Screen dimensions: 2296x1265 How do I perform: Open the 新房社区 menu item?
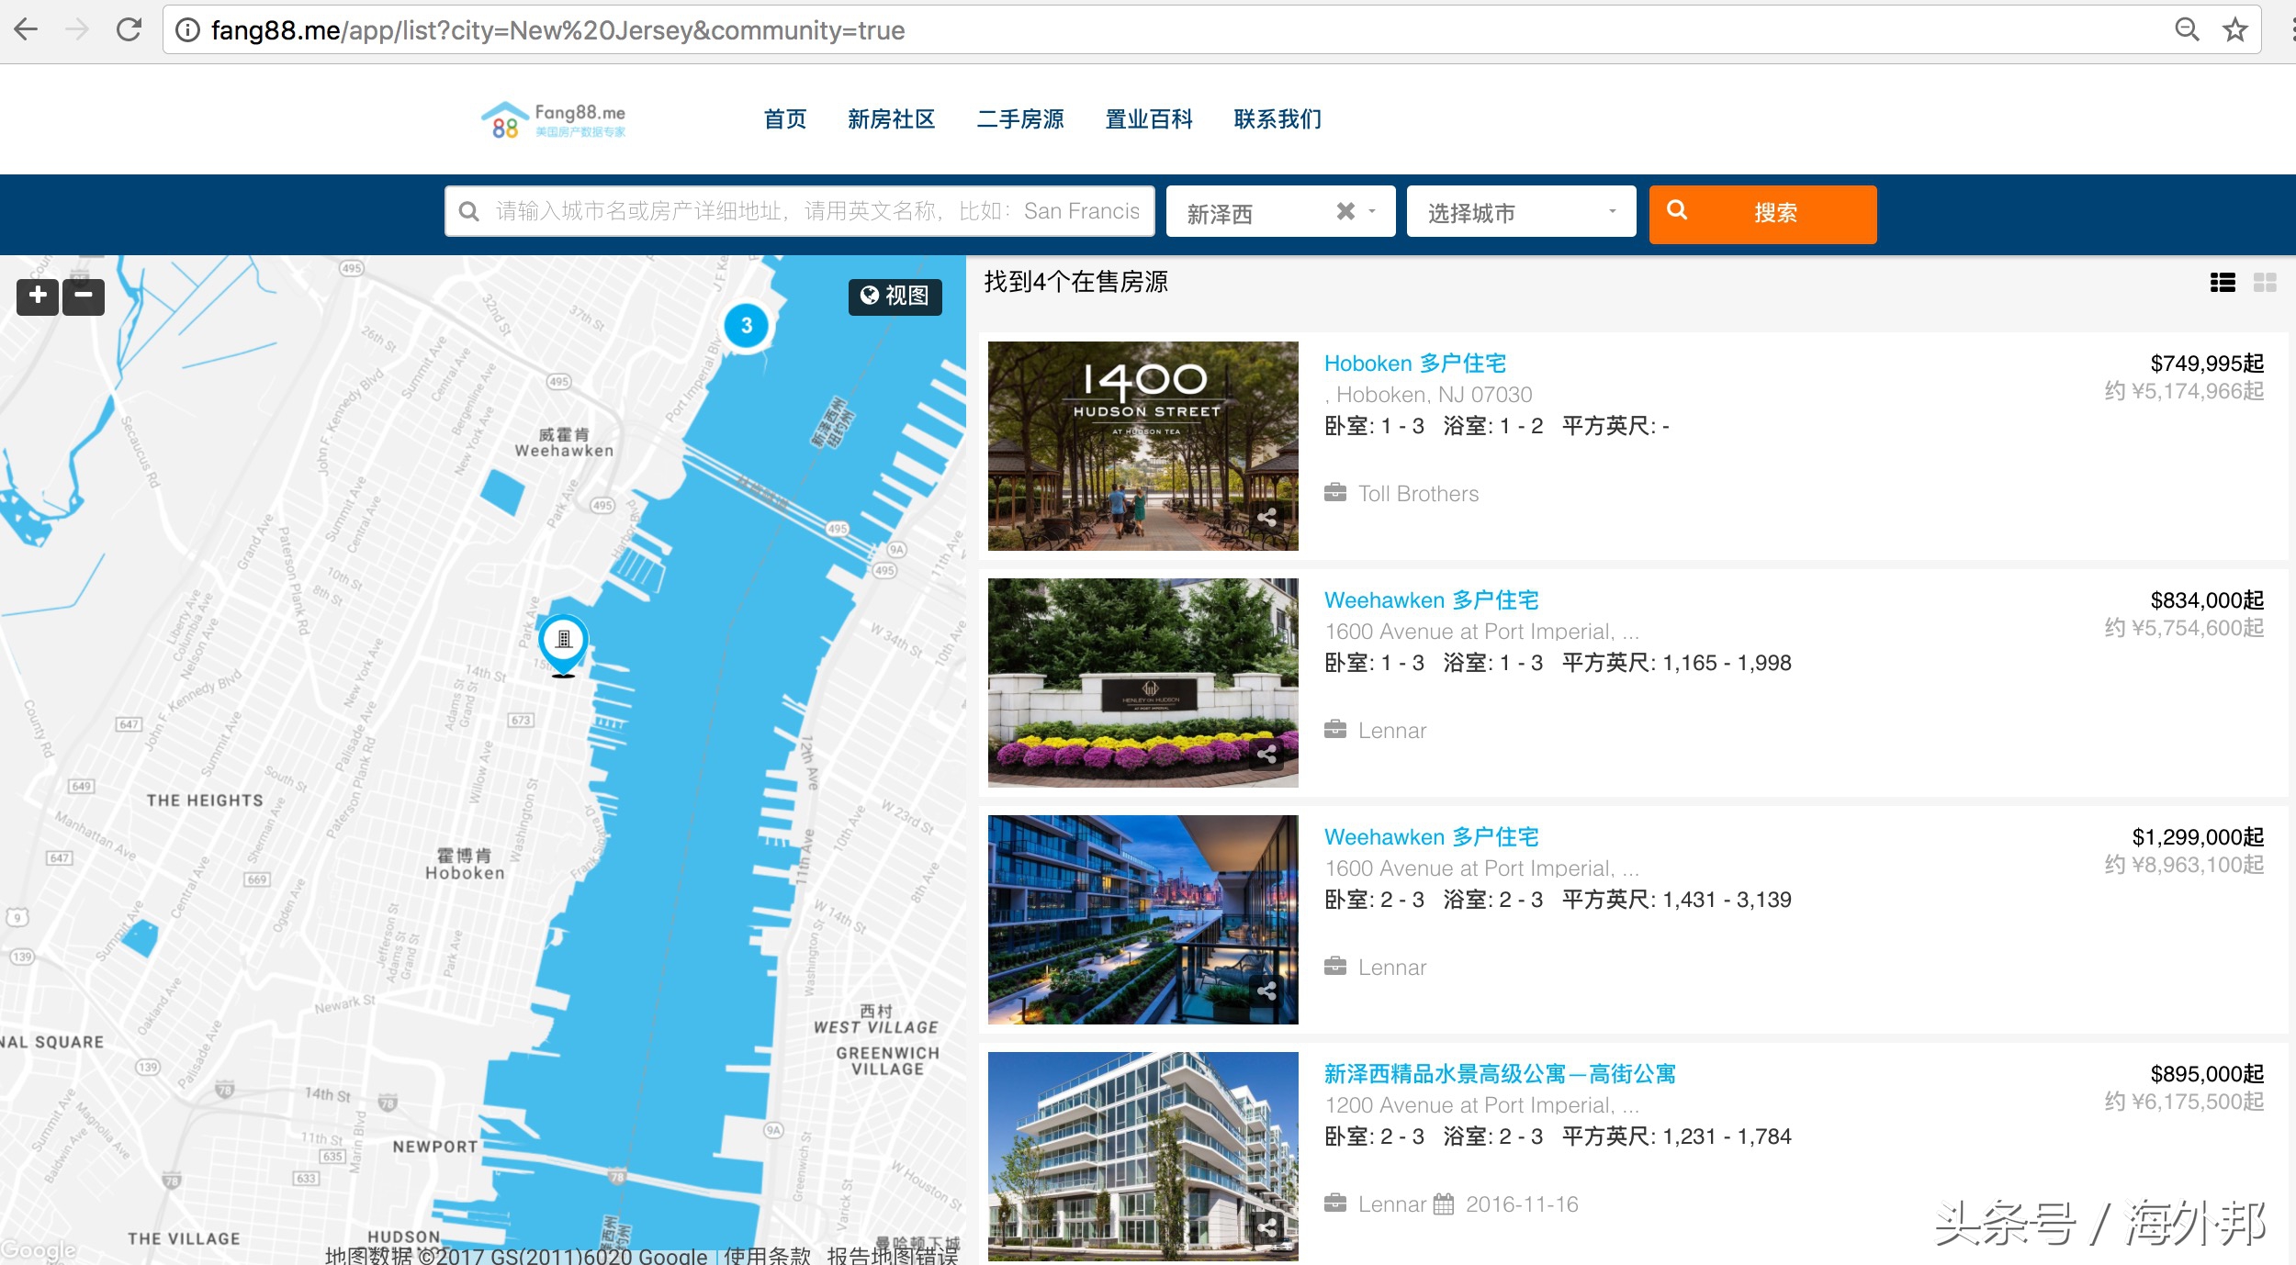tap(892, 119)
